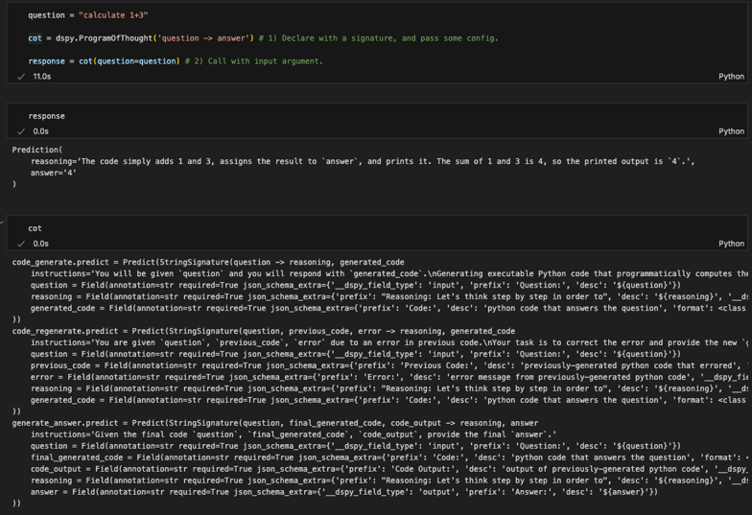Click the Prediction( output text

[37, 150]
